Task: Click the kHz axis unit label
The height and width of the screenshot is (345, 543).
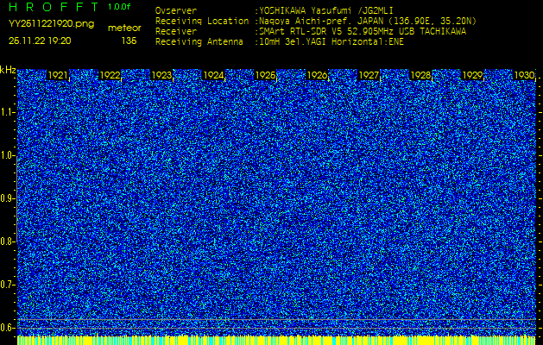Action: (x=8, y=70)
